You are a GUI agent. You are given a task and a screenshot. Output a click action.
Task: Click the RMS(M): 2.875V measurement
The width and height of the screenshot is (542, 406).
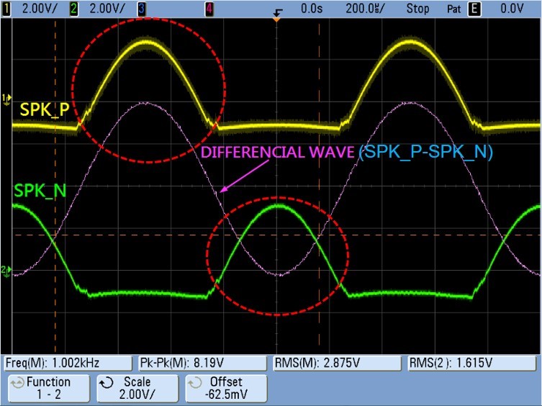pos(337,363)
